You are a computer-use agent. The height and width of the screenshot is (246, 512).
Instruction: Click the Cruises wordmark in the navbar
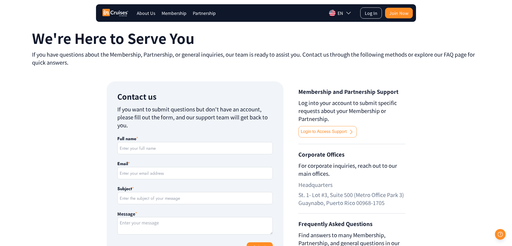click(119, 12)
